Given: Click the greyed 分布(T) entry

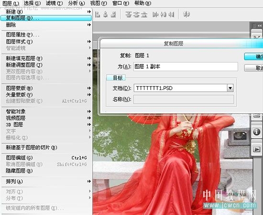Looking at the screenshot, I should [46, 198].
